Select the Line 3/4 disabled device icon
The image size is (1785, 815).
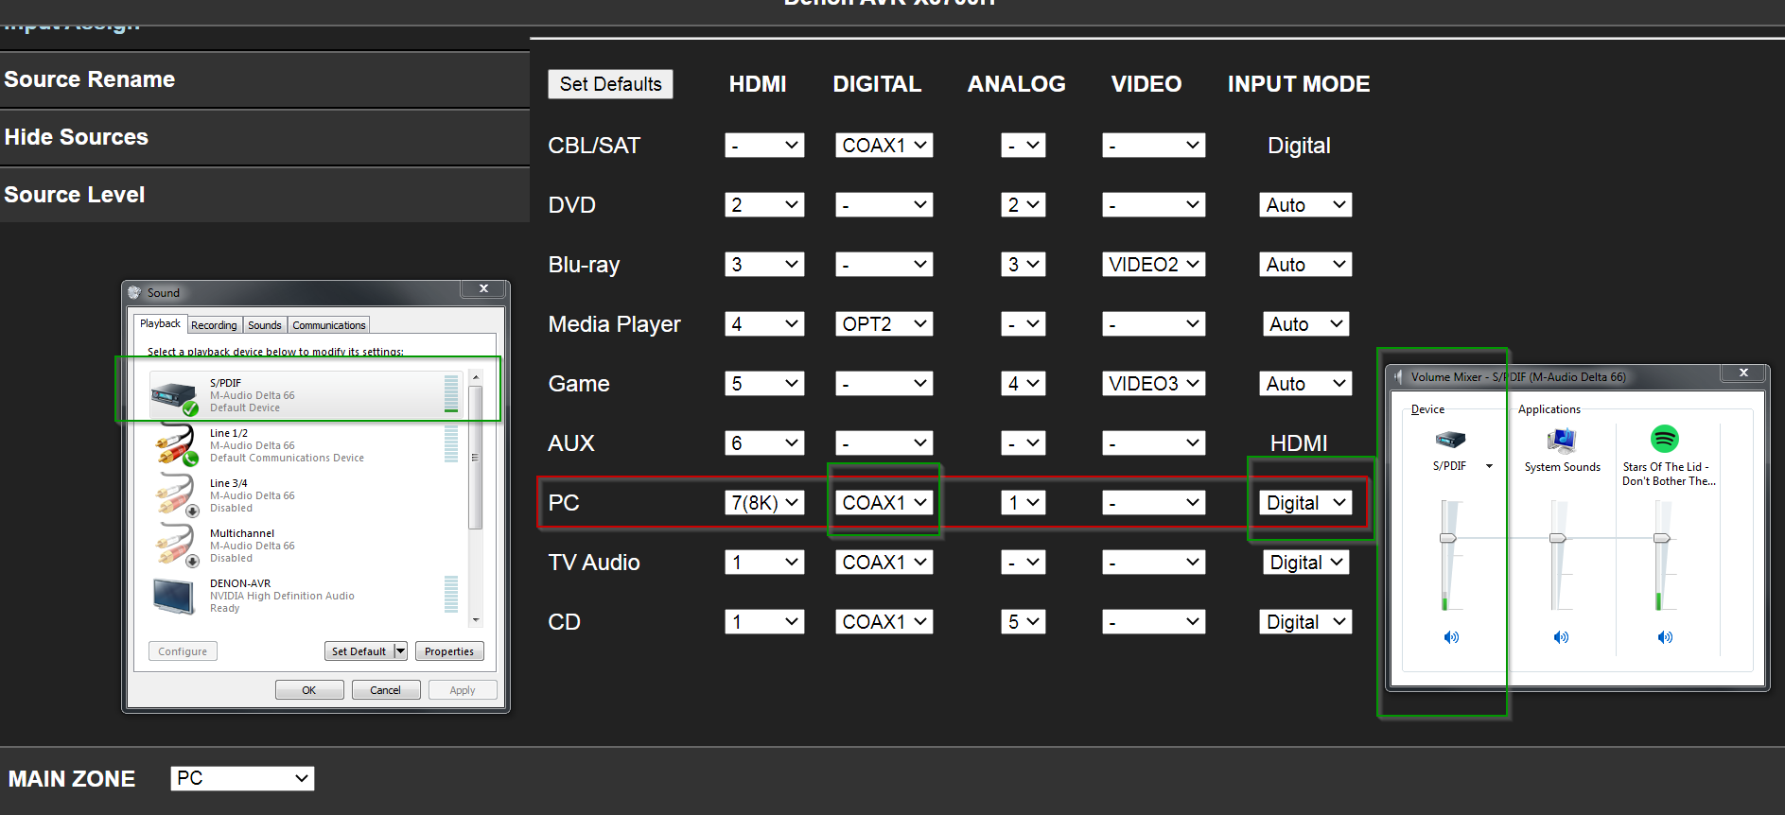pyautogui.click(x=176, y=495)
